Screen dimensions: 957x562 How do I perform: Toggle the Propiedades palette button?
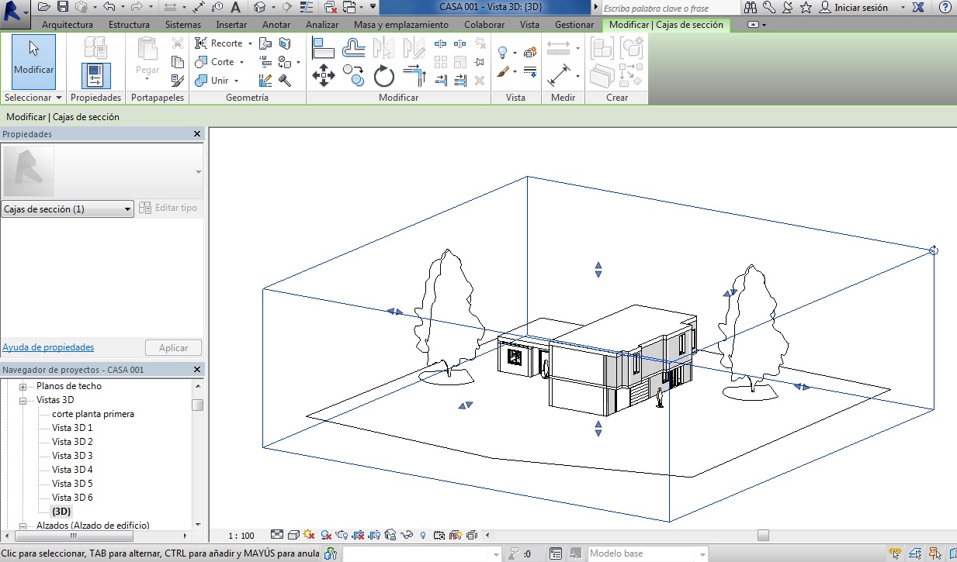click(x=95, y=75)
